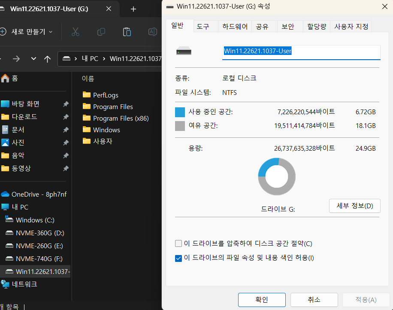393x310 pixels.
Task: Click the blue used space color swatch
Action: [x=180, y=112]
